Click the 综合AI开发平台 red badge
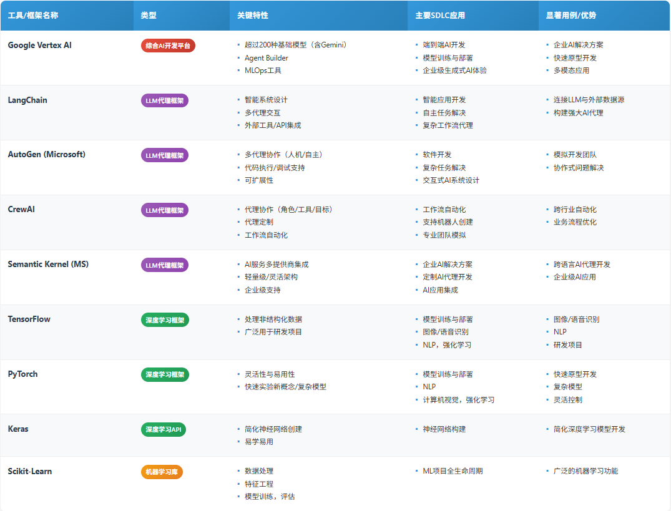This screenshot has width=671, height=511. click(x=168, y=46)
